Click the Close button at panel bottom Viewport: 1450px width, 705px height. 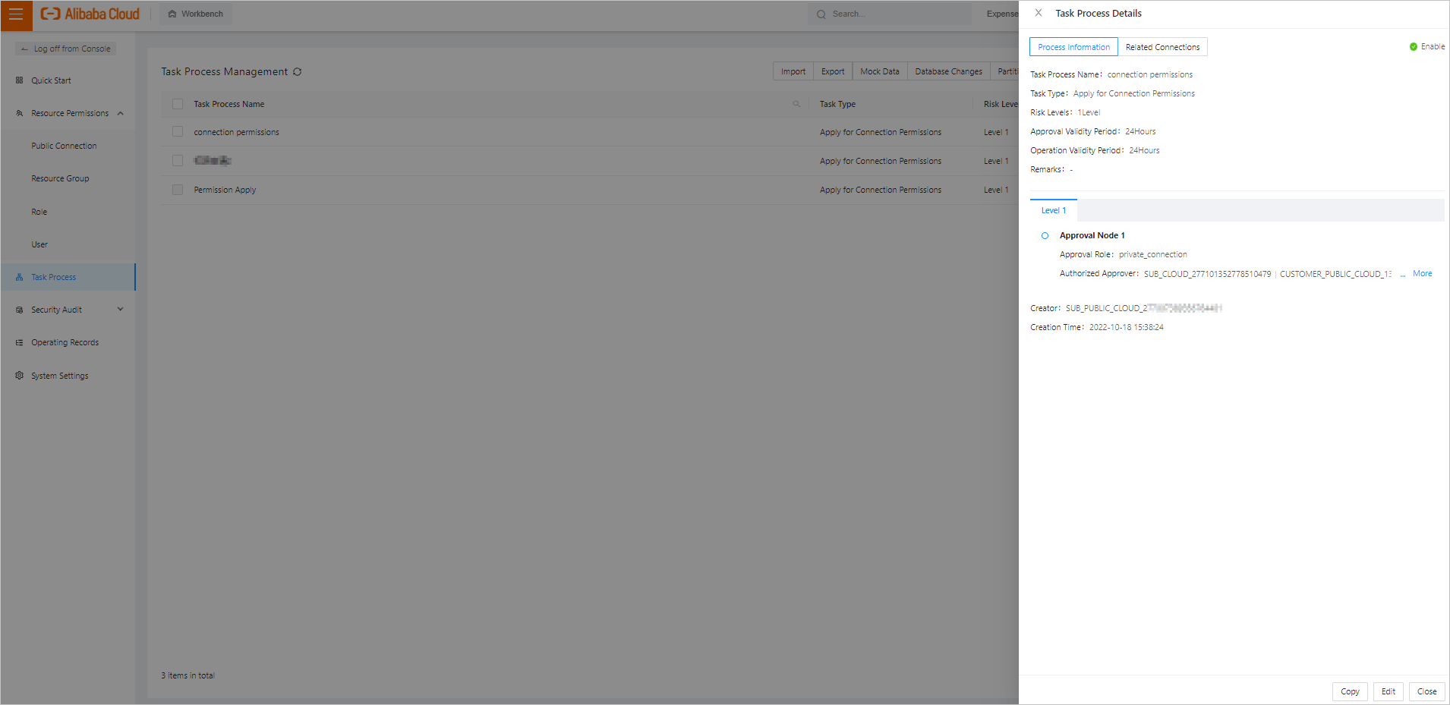[1427, 691]
